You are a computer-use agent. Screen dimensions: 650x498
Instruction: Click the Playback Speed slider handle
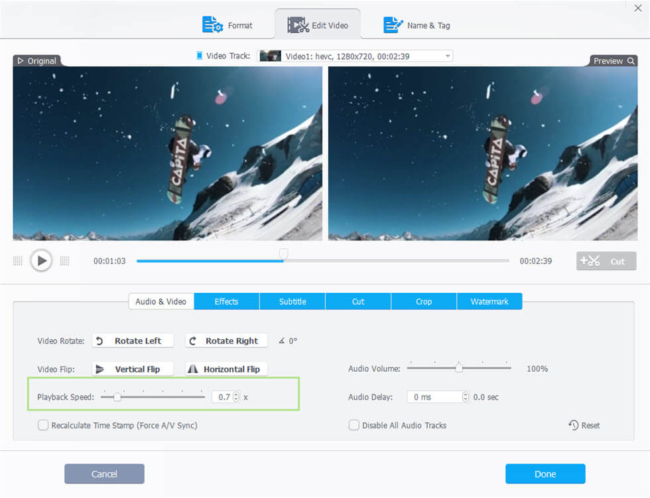tap(117, 397)
